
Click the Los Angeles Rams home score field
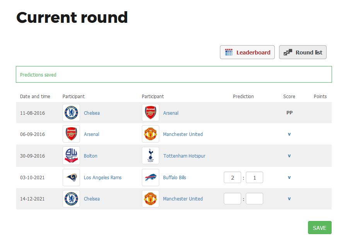coord(232,177)
